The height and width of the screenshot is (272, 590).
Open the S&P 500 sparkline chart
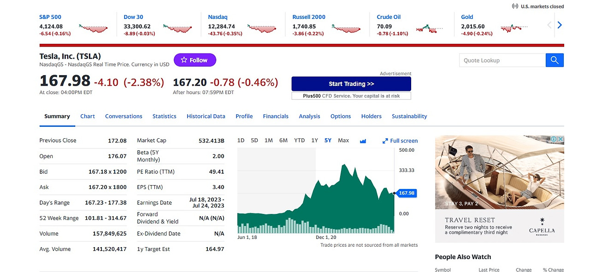click(x=93, y=28)
